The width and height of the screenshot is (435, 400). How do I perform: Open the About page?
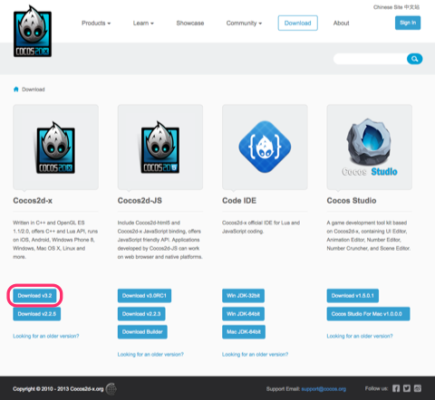tap(341, 24)
